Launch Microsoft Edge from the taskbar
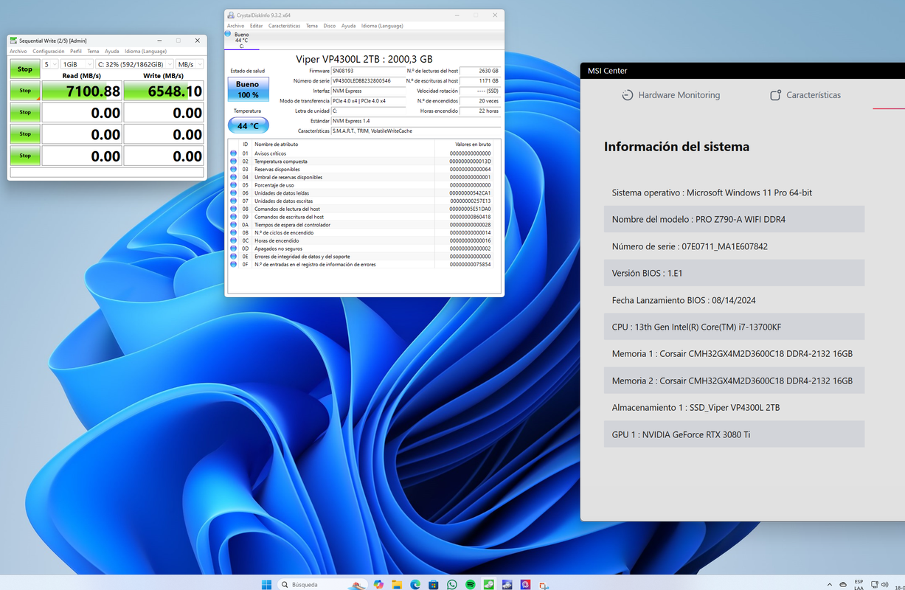 coord(415,584)
